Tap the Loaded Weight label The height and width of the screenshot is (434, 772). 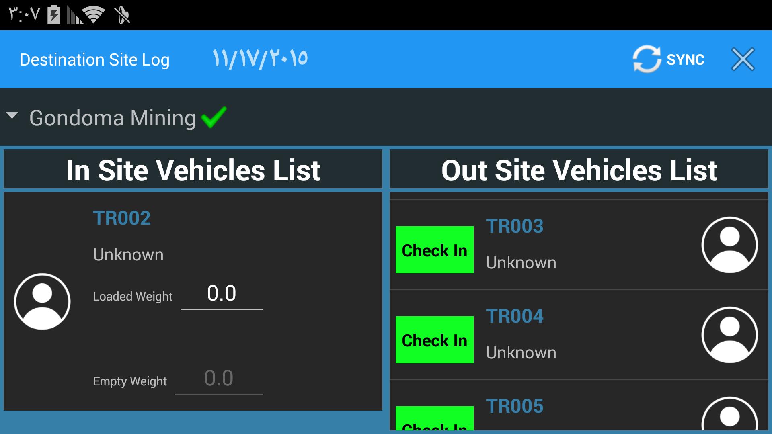click(x=133, y=297)
